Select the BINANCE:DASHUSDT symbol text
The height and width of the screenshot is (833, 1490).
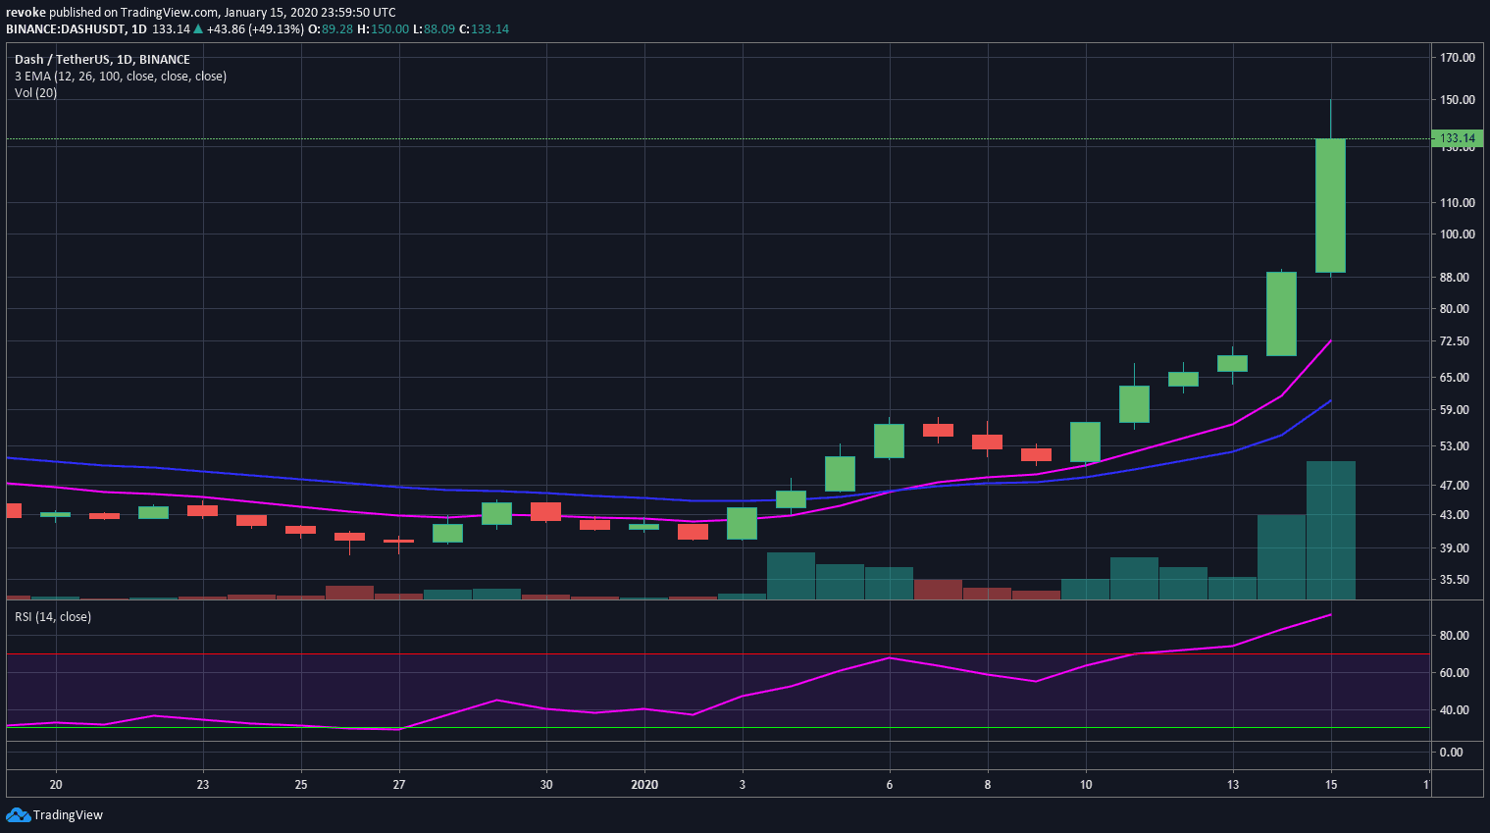[64, 28]
